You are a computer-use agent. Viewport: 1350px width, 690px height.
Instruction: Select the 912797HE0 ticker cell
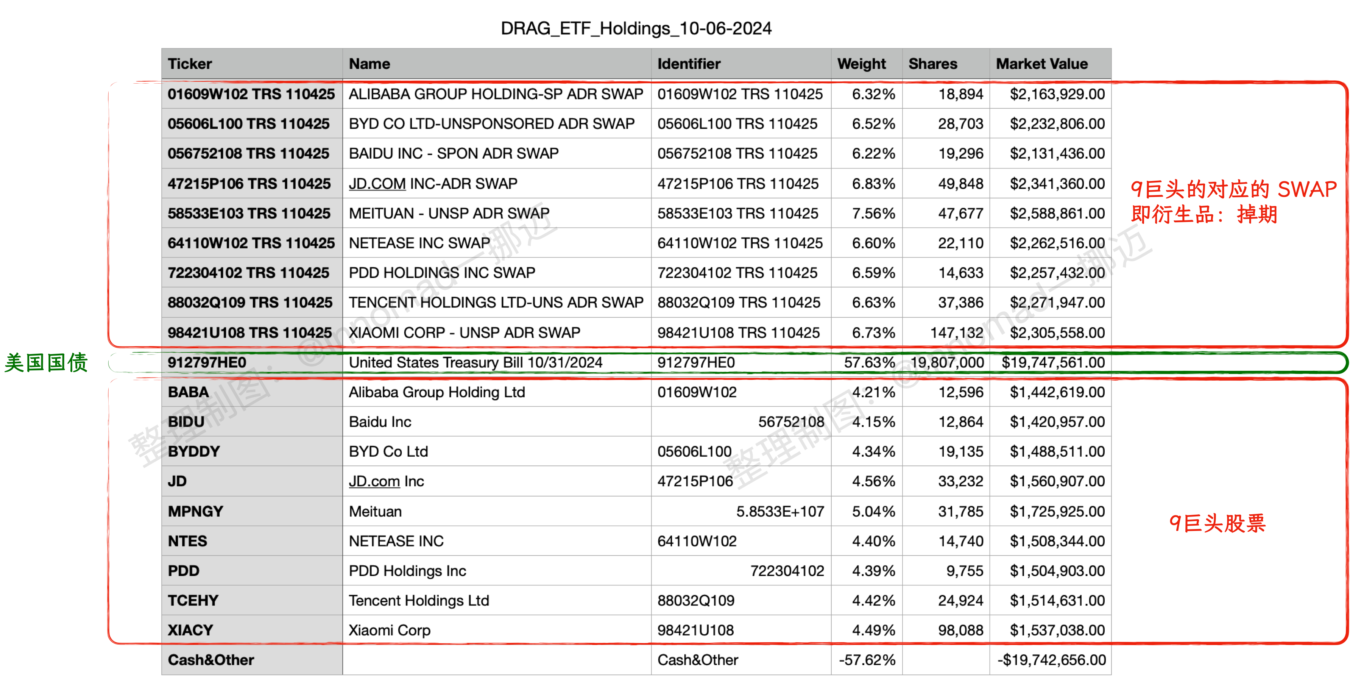[251, 362]
